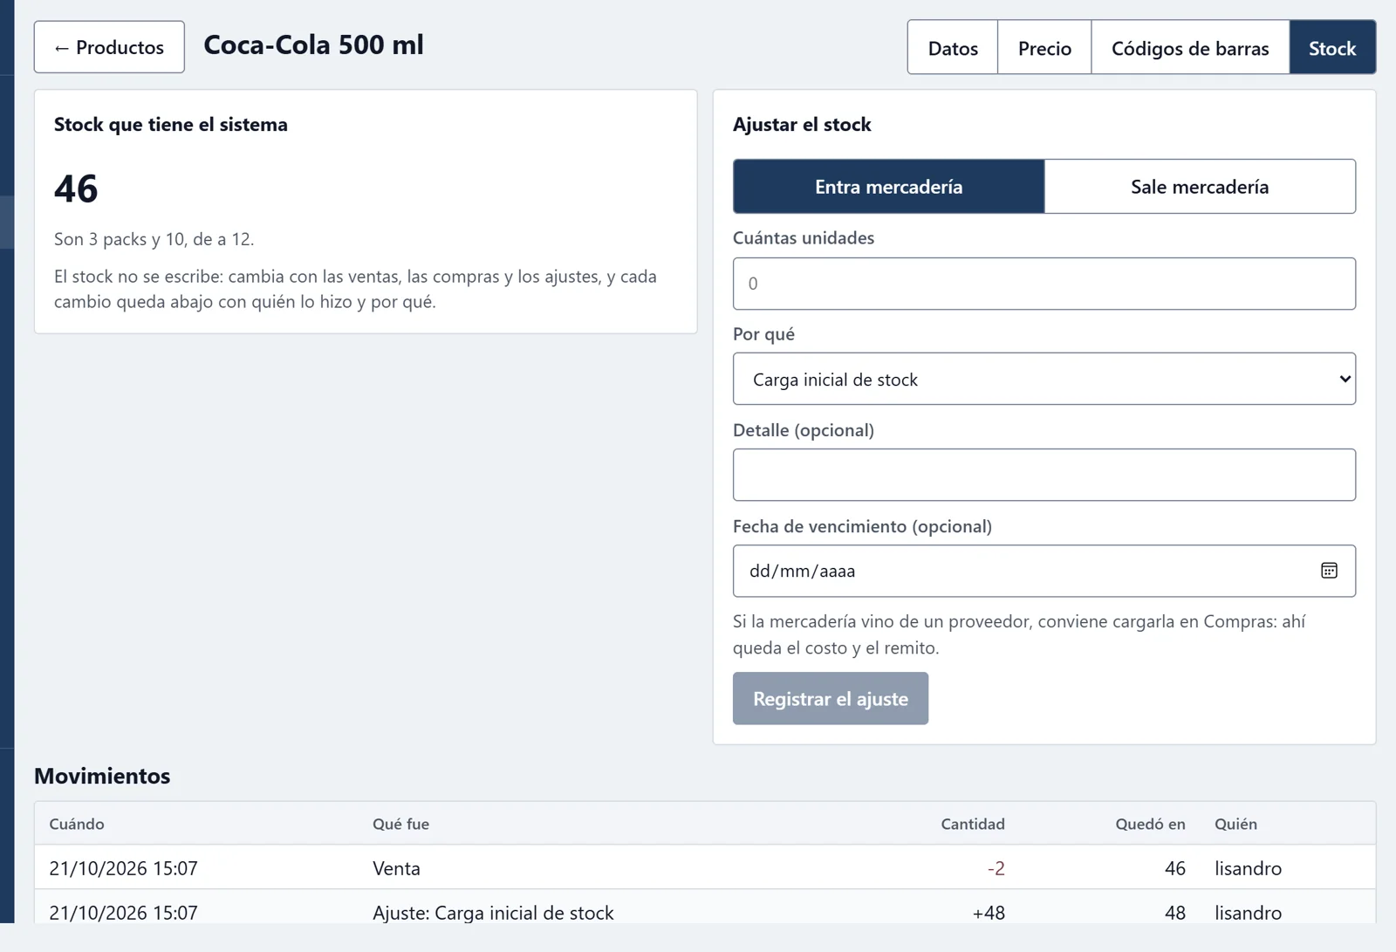The height and width of the screenshot is (952, 1396).
Task: Click the Qué fue column header
Action: [400, 824]
